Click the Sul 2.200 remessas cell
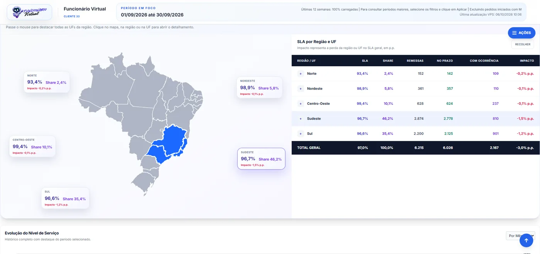This screenshot has width=540, height=254. coord(418,134)
